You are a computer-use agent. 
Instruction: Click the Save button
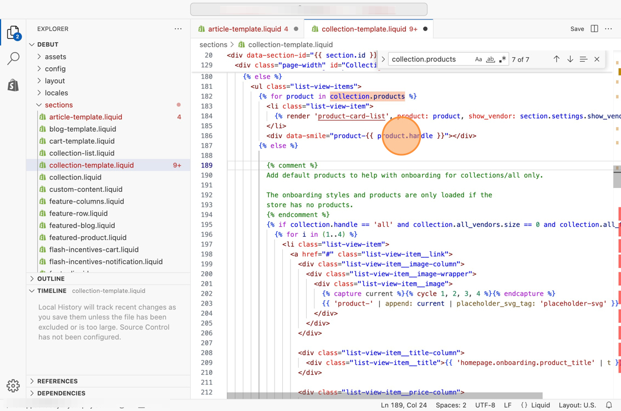(577, 29)
